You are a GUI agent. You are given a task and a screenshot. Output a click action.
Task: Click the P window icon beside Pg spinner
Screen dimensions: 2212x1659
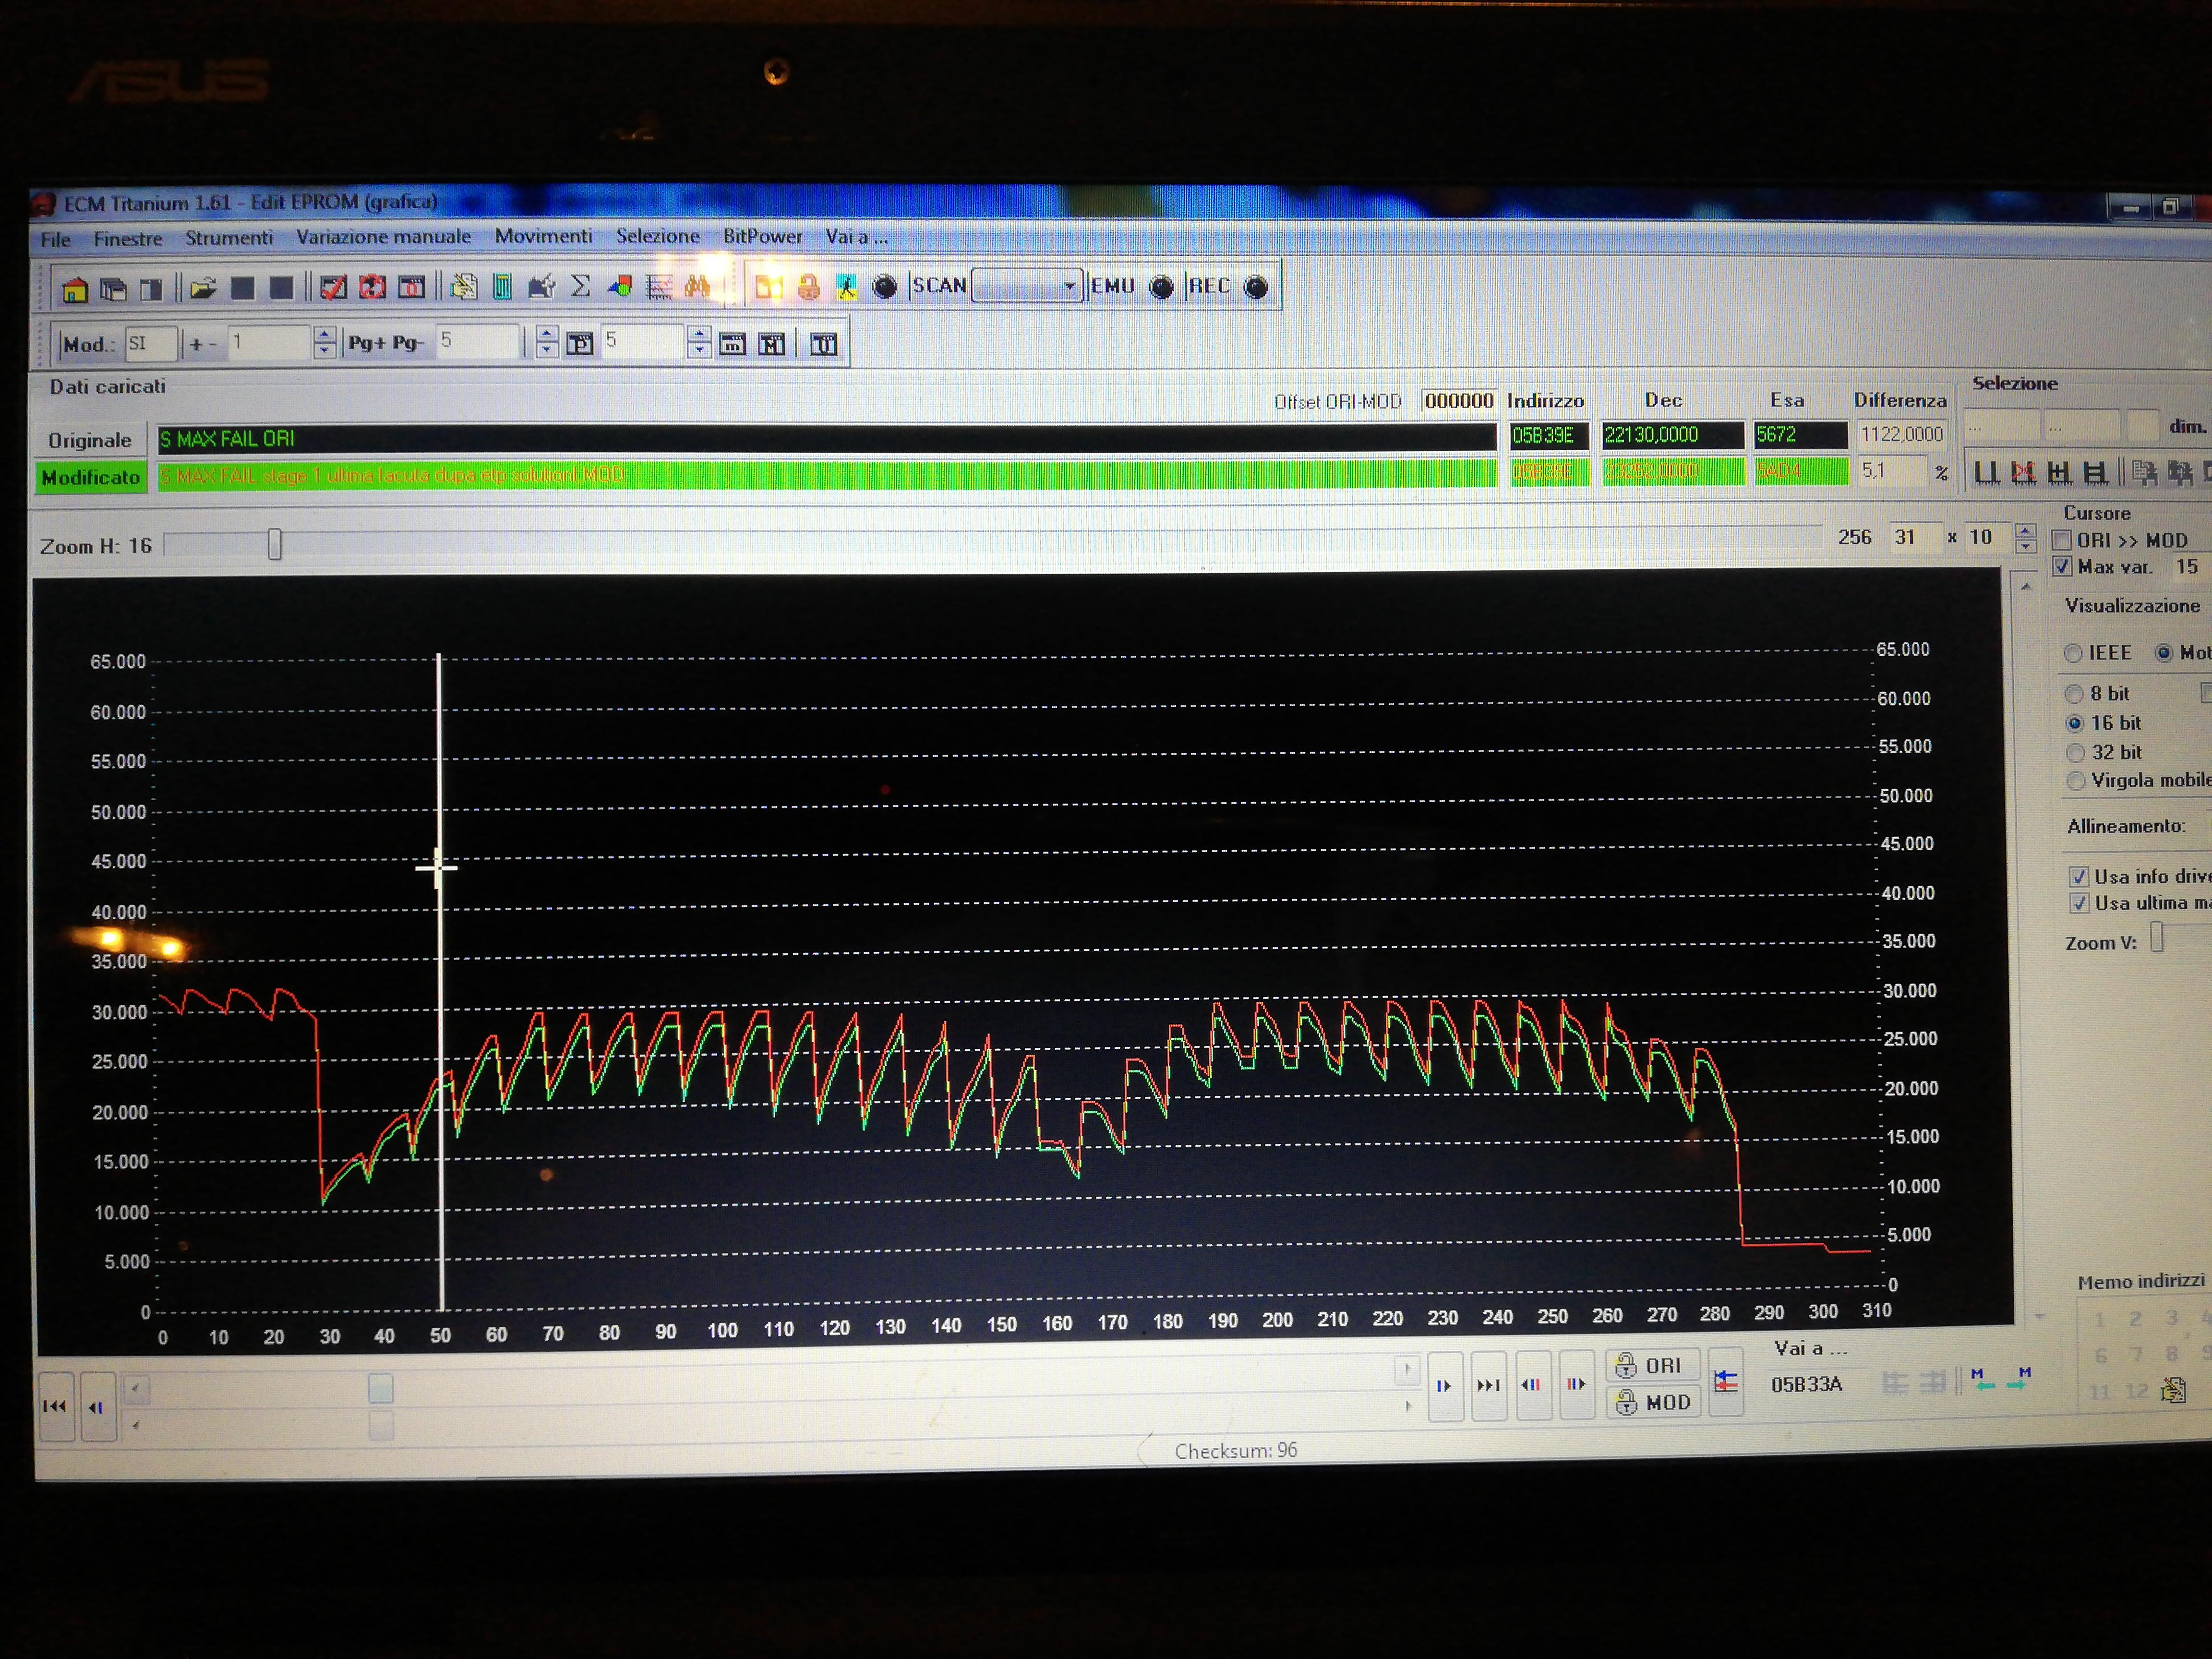click(580, 344)
